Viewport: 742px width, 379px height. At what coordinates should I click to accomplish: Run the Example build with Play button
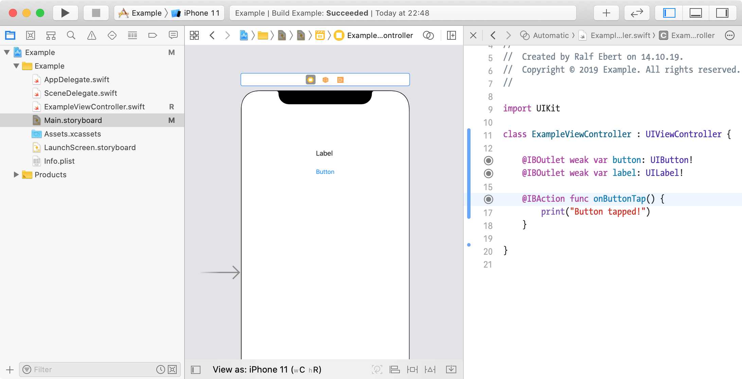coord(65,13)
